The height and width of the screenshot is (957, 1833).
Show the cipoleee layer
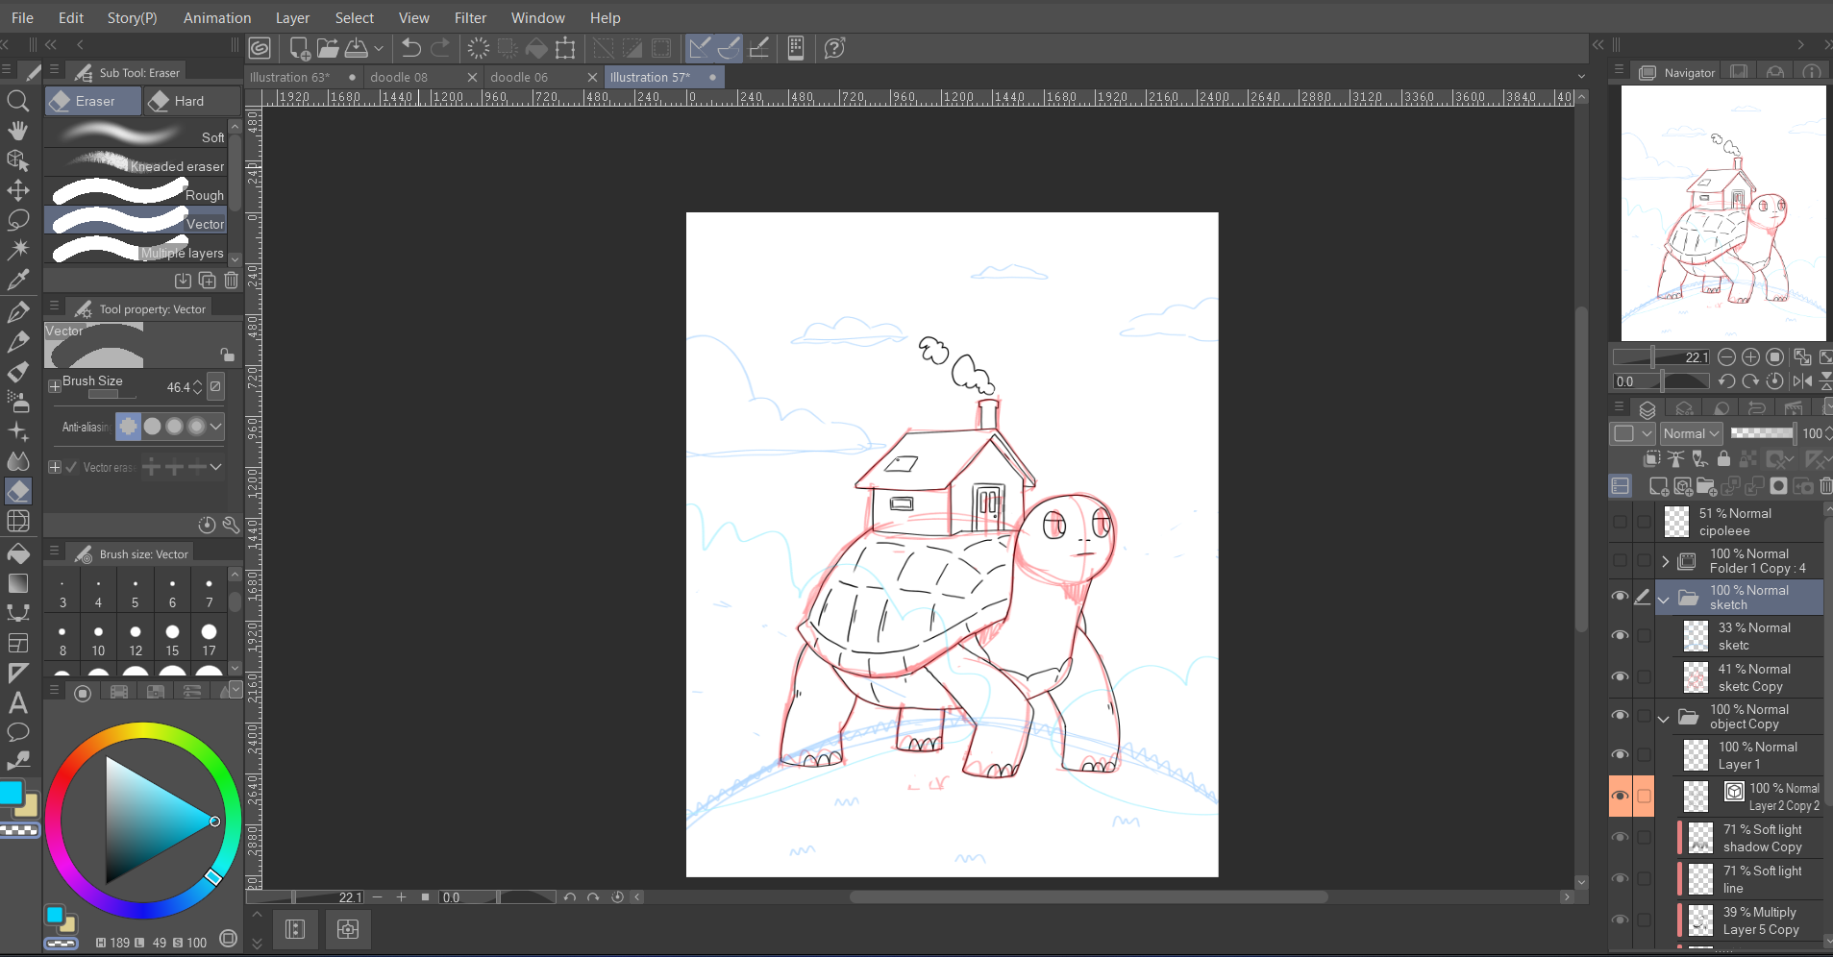click(x=1620, y=522)
